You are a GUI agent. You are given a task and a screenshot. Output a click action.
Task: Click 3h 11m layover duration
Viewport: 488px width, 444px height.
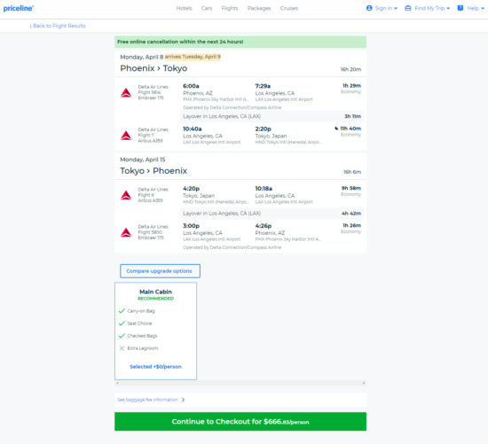click(x=352, y=116)
